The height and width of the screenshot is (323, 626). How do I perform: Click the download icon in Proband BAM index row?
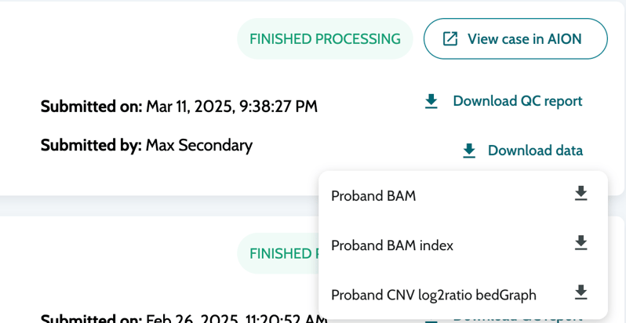pyautogui.click(x=581, y=243)
